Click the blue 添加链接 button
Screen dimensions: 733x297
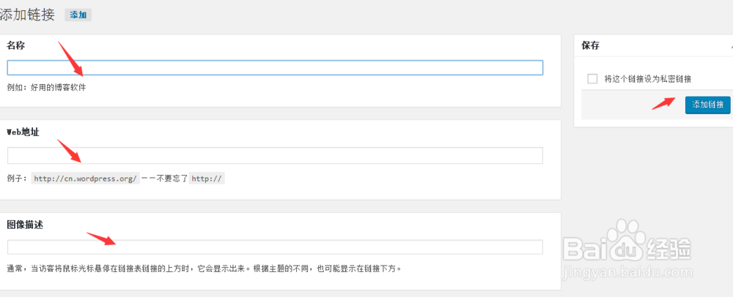[x=708, y=105]
